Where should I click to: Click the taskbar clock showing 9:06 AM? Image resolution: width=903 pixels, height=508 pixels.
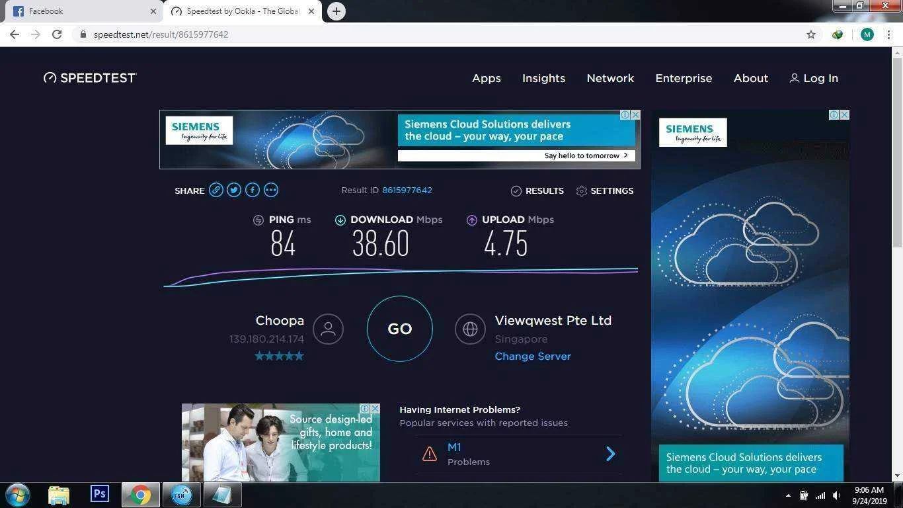[869, 495]
